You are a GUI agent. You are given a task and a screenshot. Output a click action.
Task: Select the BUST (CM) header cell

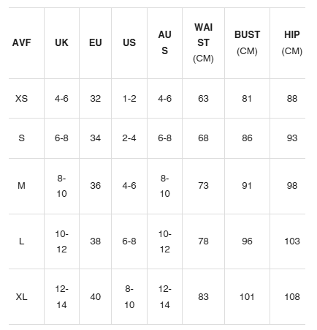pyautogui.click(x=247, y=43)
